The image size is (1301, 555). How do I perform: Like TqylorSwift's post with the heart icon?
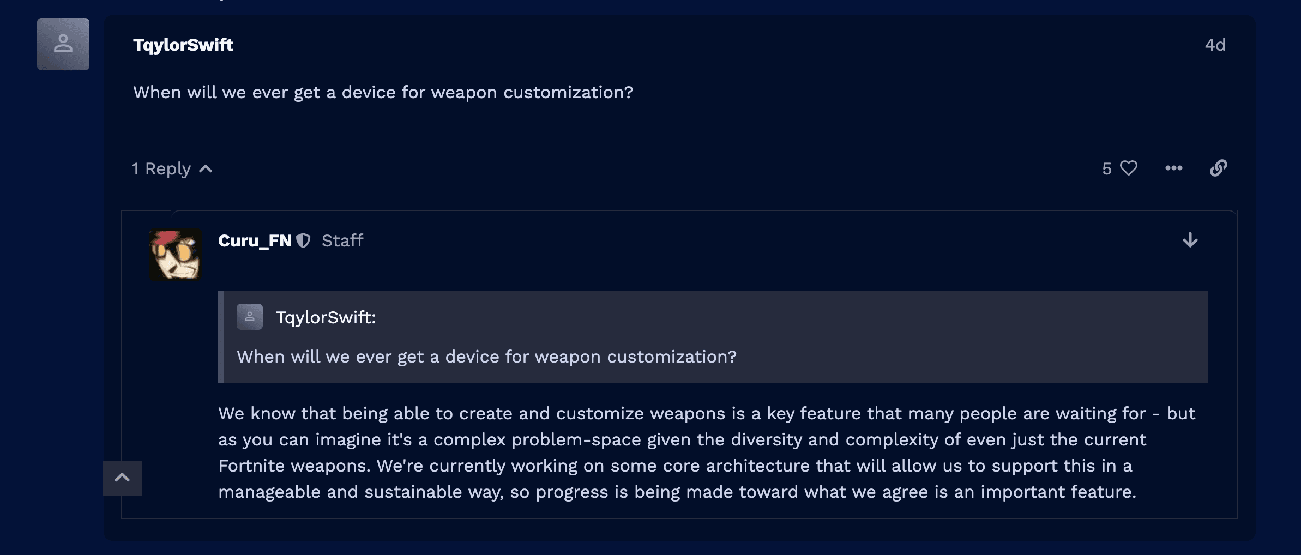click(x=1129, y=168)
